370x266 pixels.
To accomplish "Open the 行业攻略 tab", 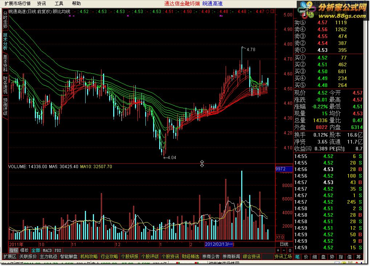I will coord(109,257).
